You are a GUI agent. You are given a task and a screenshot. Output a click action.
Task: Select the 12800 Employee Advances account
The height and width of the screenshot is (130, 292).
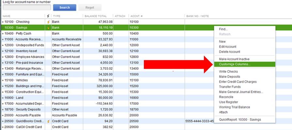tap(24, 57)
